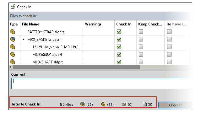Collapse the MK3_BASKET.sldasm tree
The image size is (201, 113).
(23, 40)
